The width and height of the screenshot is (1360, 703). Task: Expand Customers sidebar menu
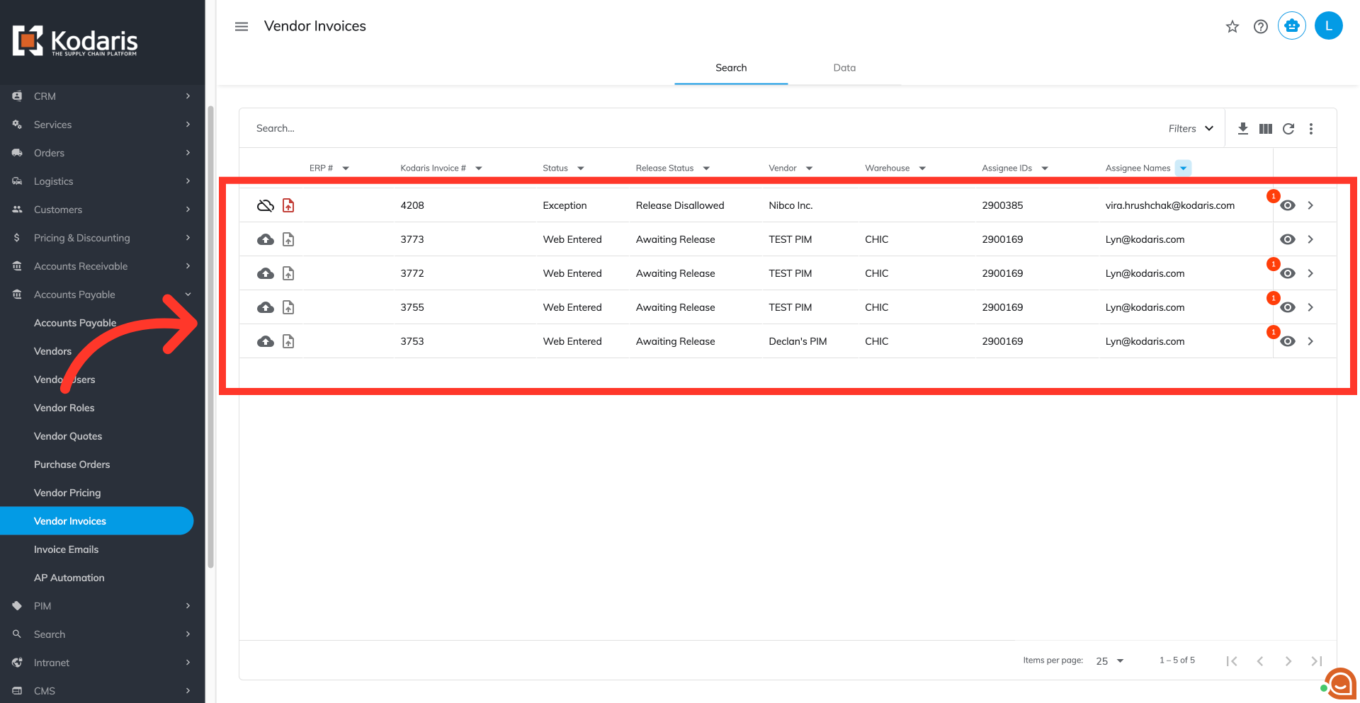point(103,210)
